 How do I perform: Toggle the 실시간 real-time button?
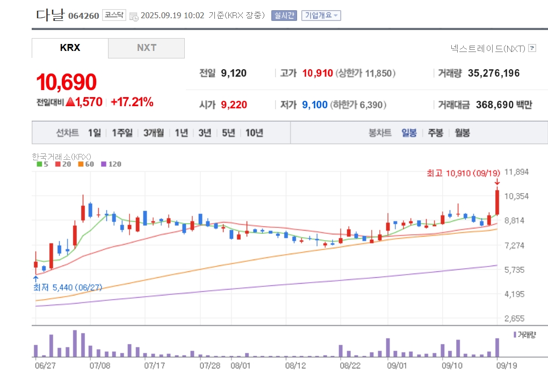pos(284,16)
